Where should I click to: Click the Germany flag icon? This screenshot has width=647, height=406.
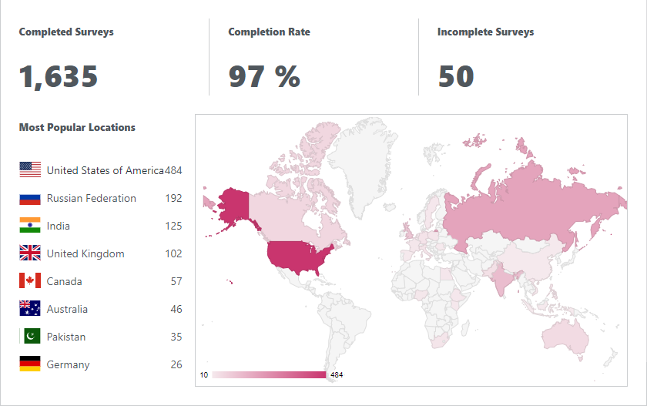point(30,364)
